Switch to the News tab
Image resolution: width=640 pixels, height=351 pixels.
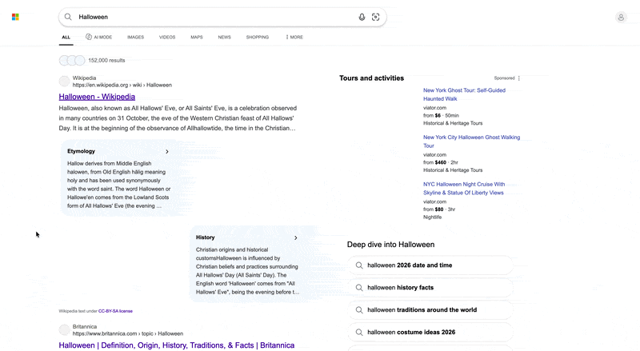coord(224,37)
